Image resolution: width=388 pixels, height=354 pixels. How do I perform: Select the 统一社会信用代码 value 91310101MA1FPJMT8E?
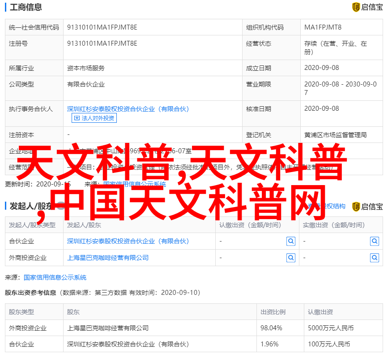pos(102,27)
